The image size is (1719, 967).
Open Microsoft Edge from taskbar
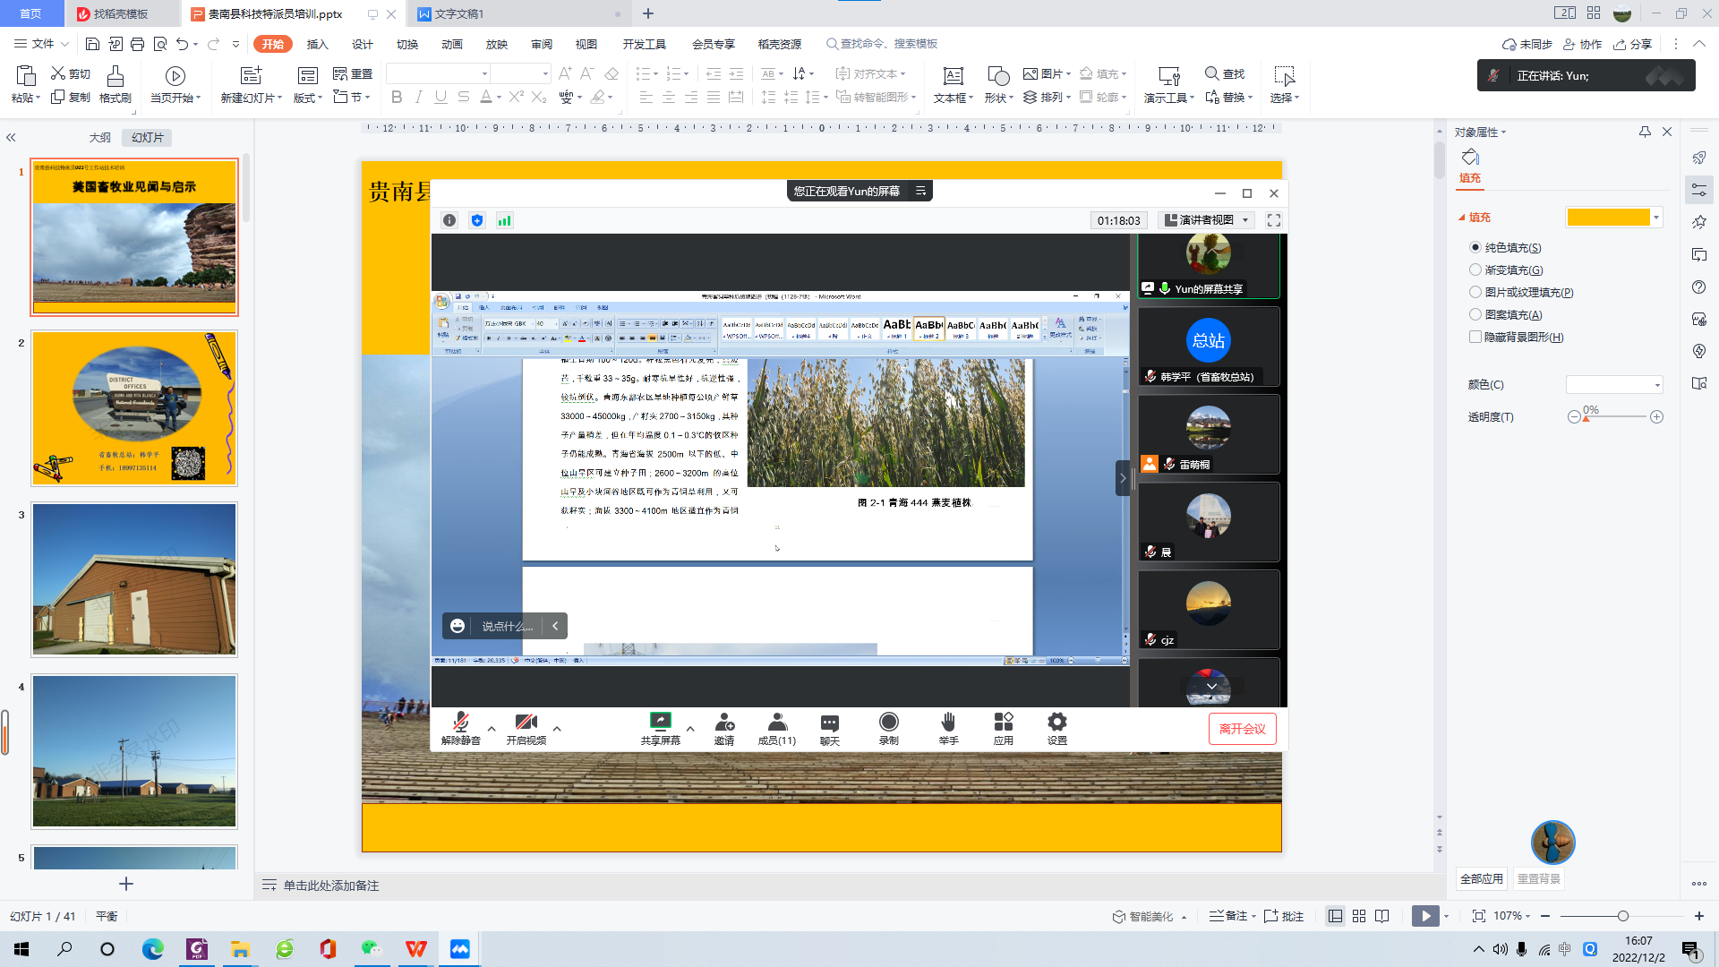153,949
